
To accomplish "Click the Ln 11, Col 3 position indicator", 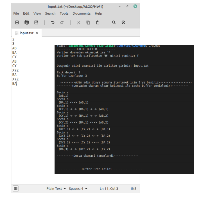I will [x=109, y=188].
